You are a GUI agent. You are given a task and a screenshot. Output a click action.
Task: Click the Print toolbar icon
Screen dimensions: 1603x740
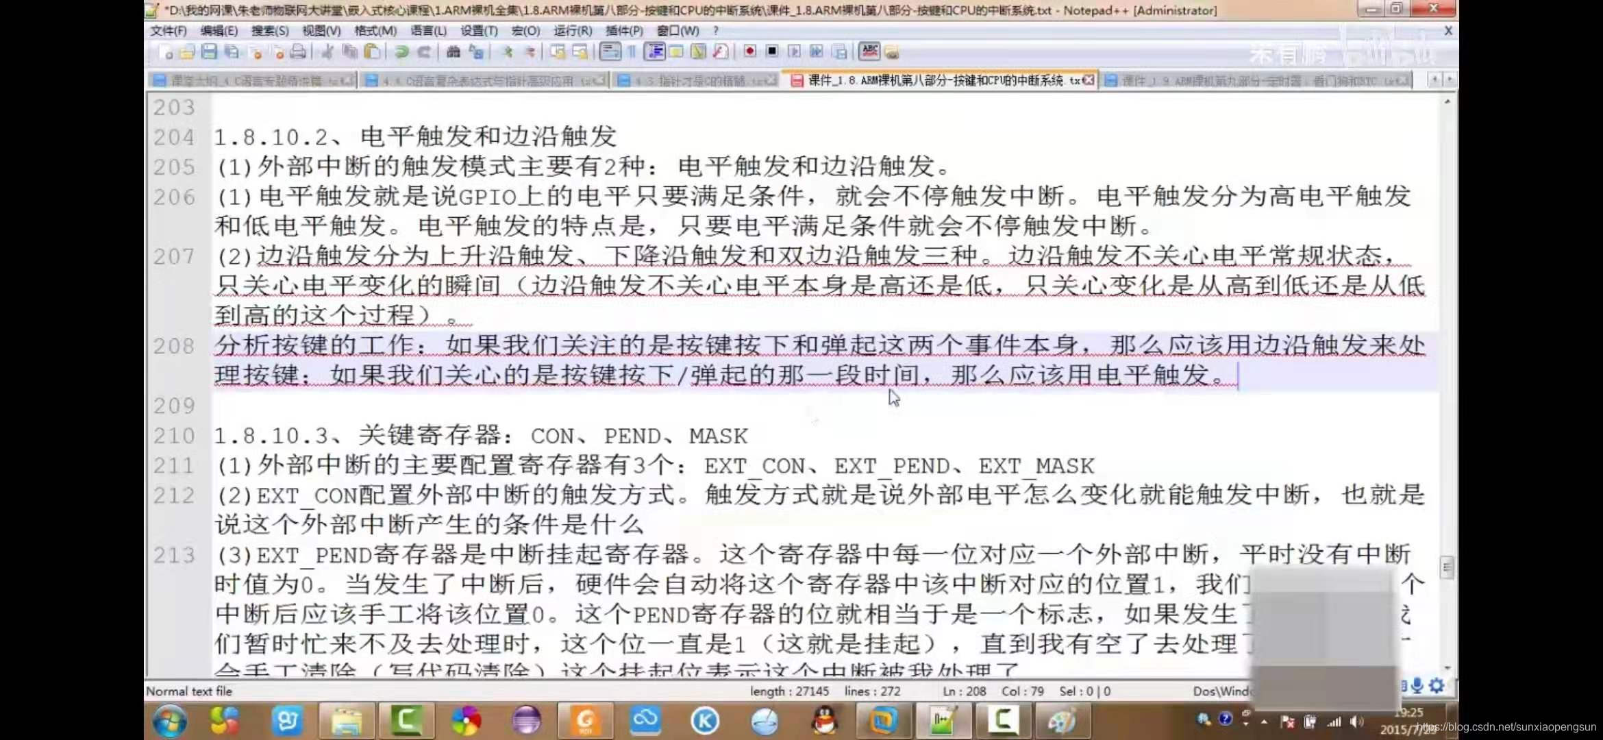(298, 52)
